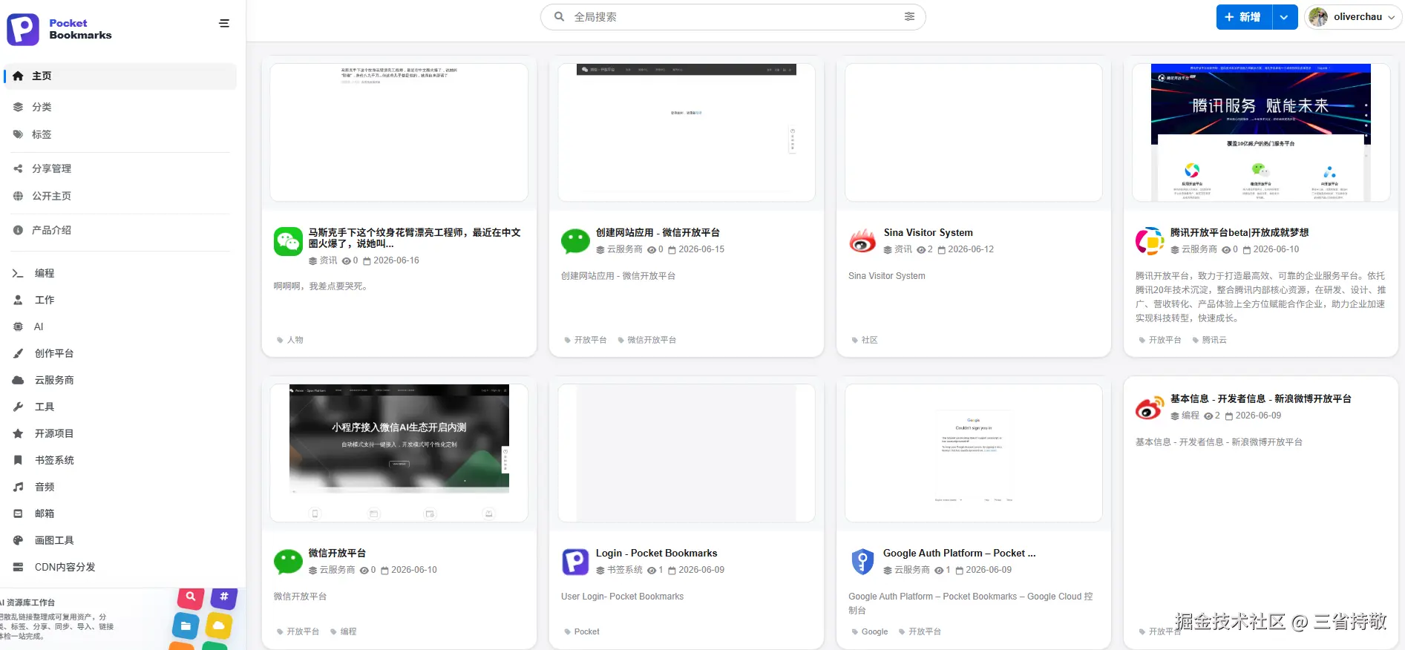
Task: Click the Tencent icon on 腾讯开放平台beta card
Action: click(x=1150, y=241)
